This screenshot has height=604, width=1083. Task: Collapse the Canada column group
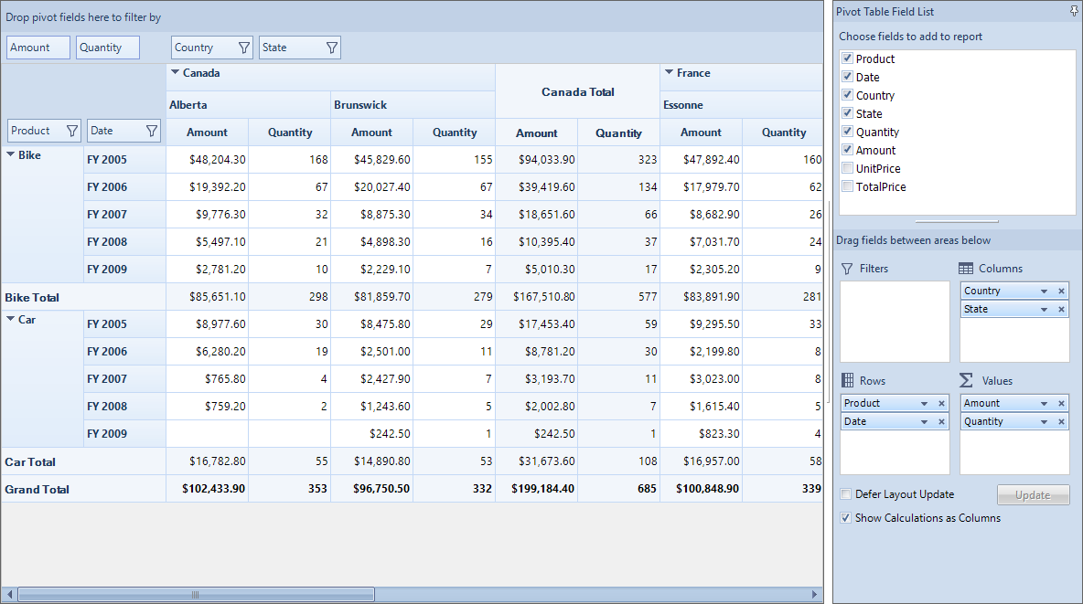tap(176, 72)
